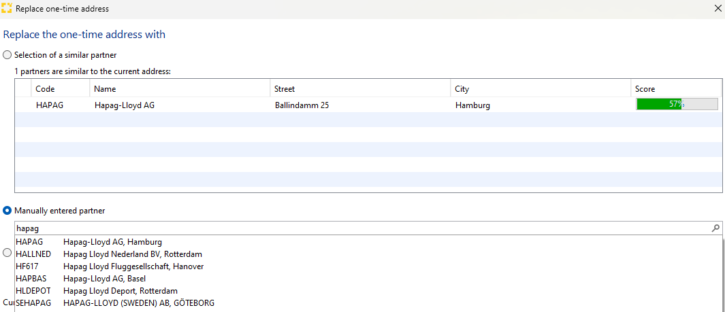
Task: Click the row selector header cell left of Code
Action: point(22,88)
